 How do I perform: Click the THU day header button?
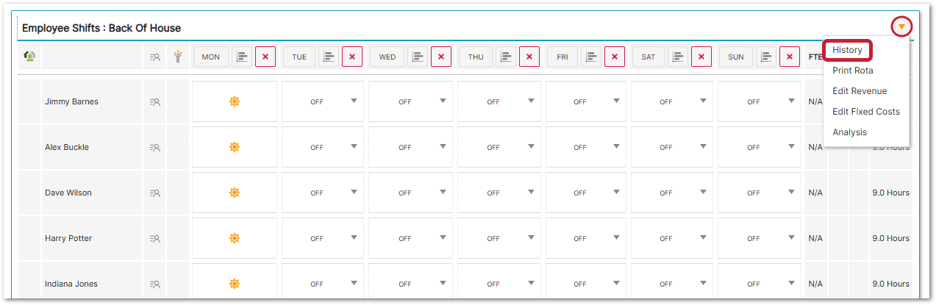pyautogui.click(x=475, y=57)
